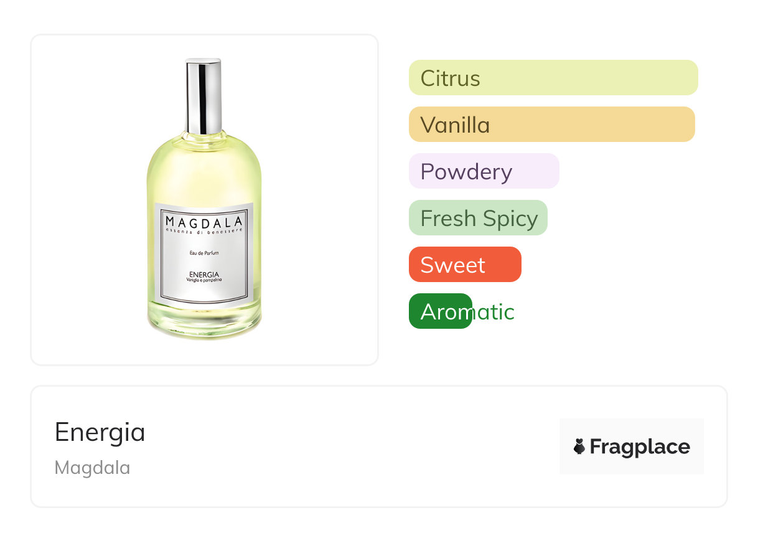
Task: Choose the Fresh Spicy accord bar
Action: tap(478, 218)
